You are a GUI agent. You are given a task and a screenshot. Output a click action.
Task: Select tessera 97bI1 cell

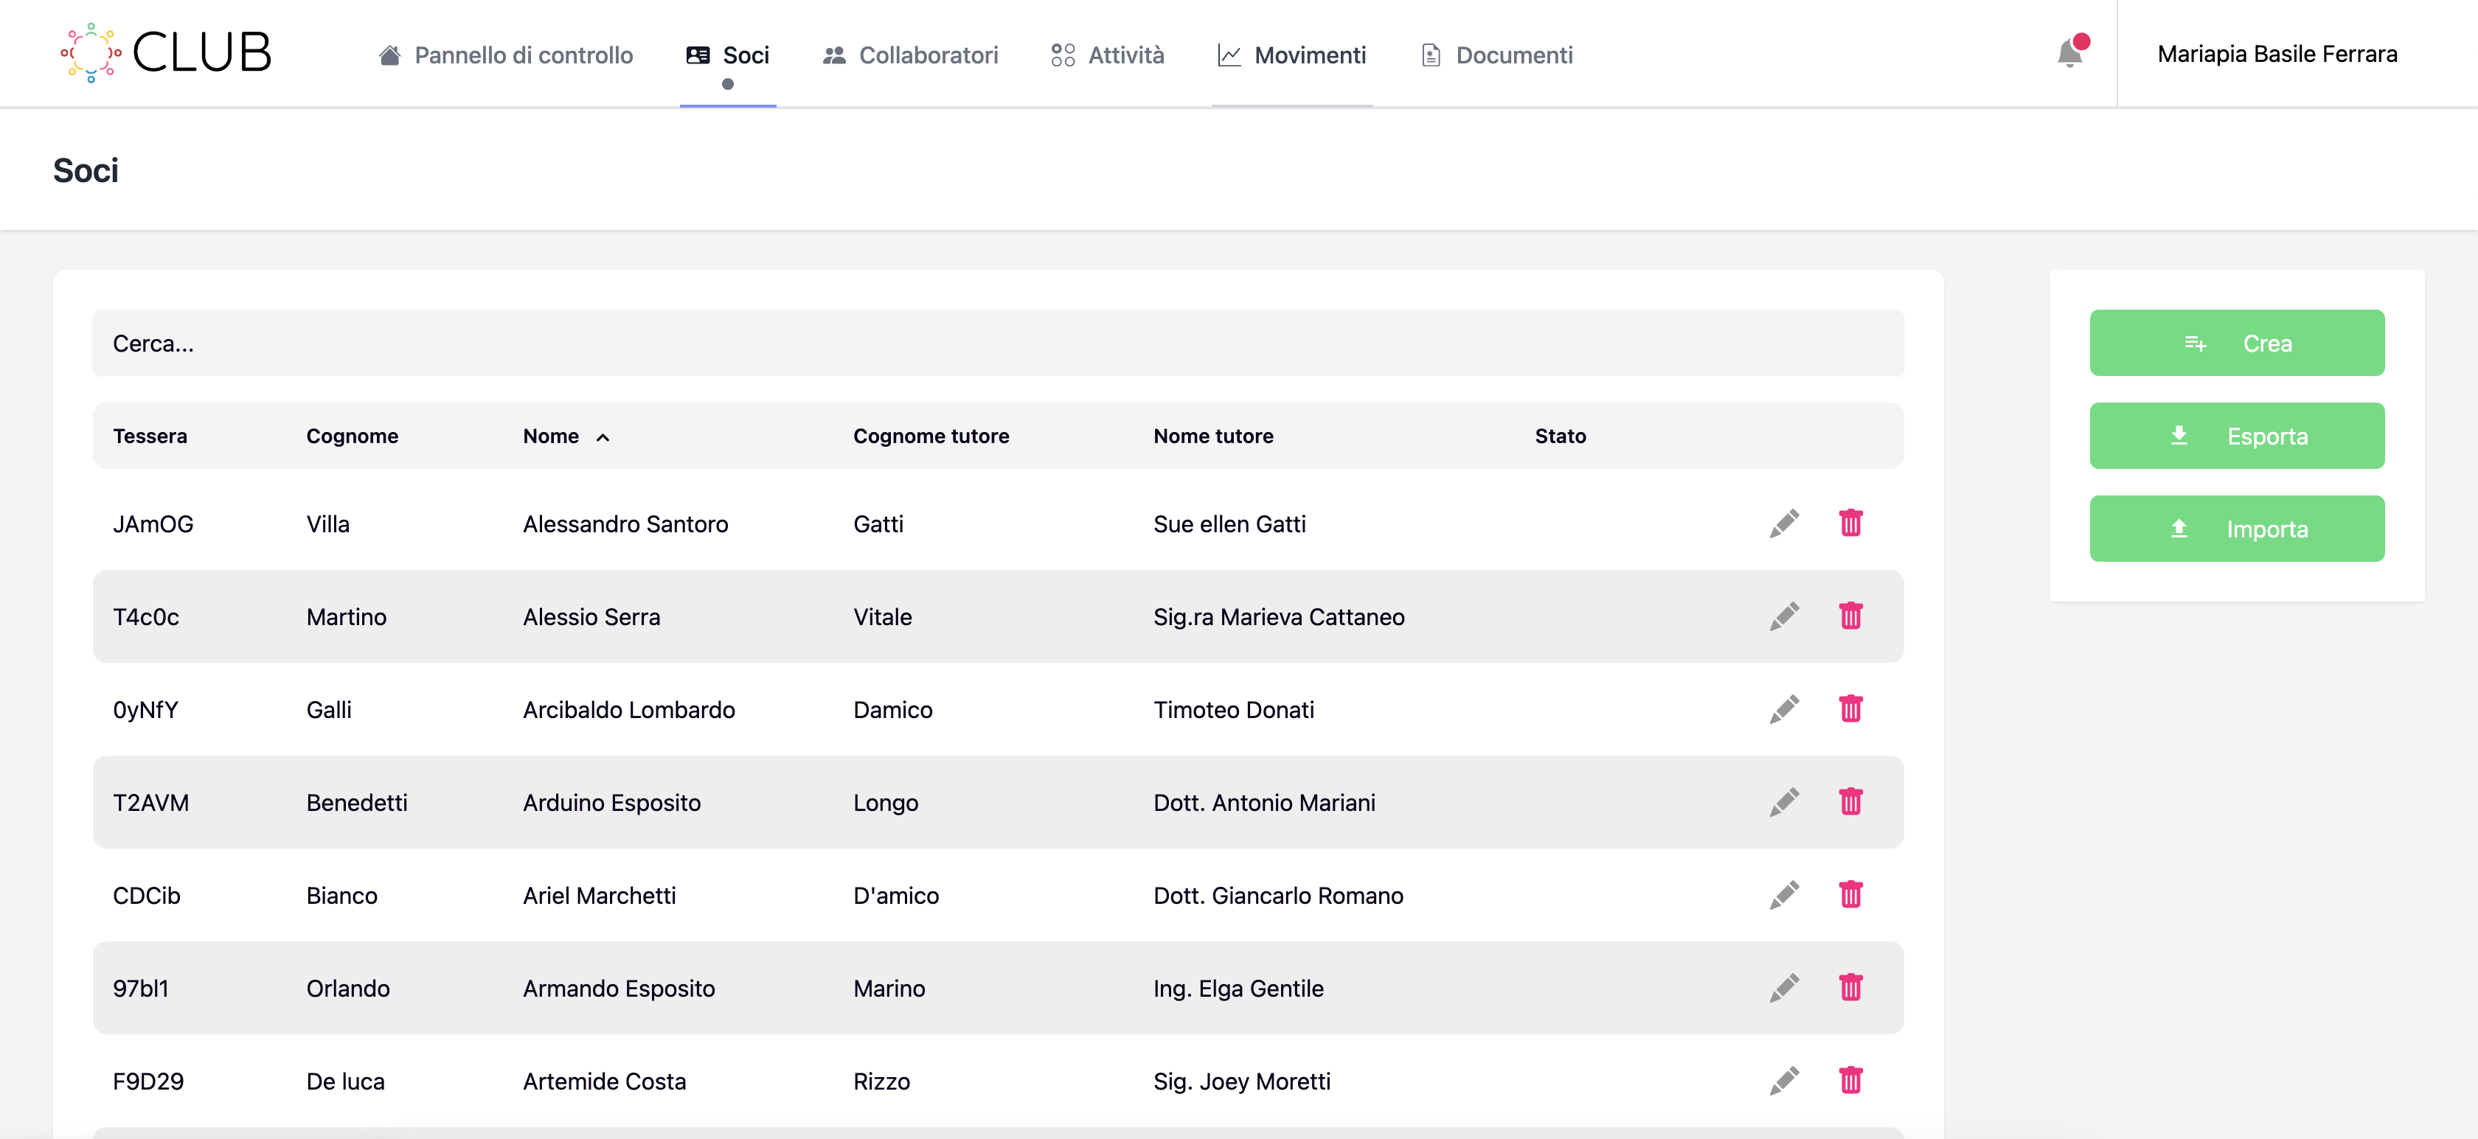140,988
